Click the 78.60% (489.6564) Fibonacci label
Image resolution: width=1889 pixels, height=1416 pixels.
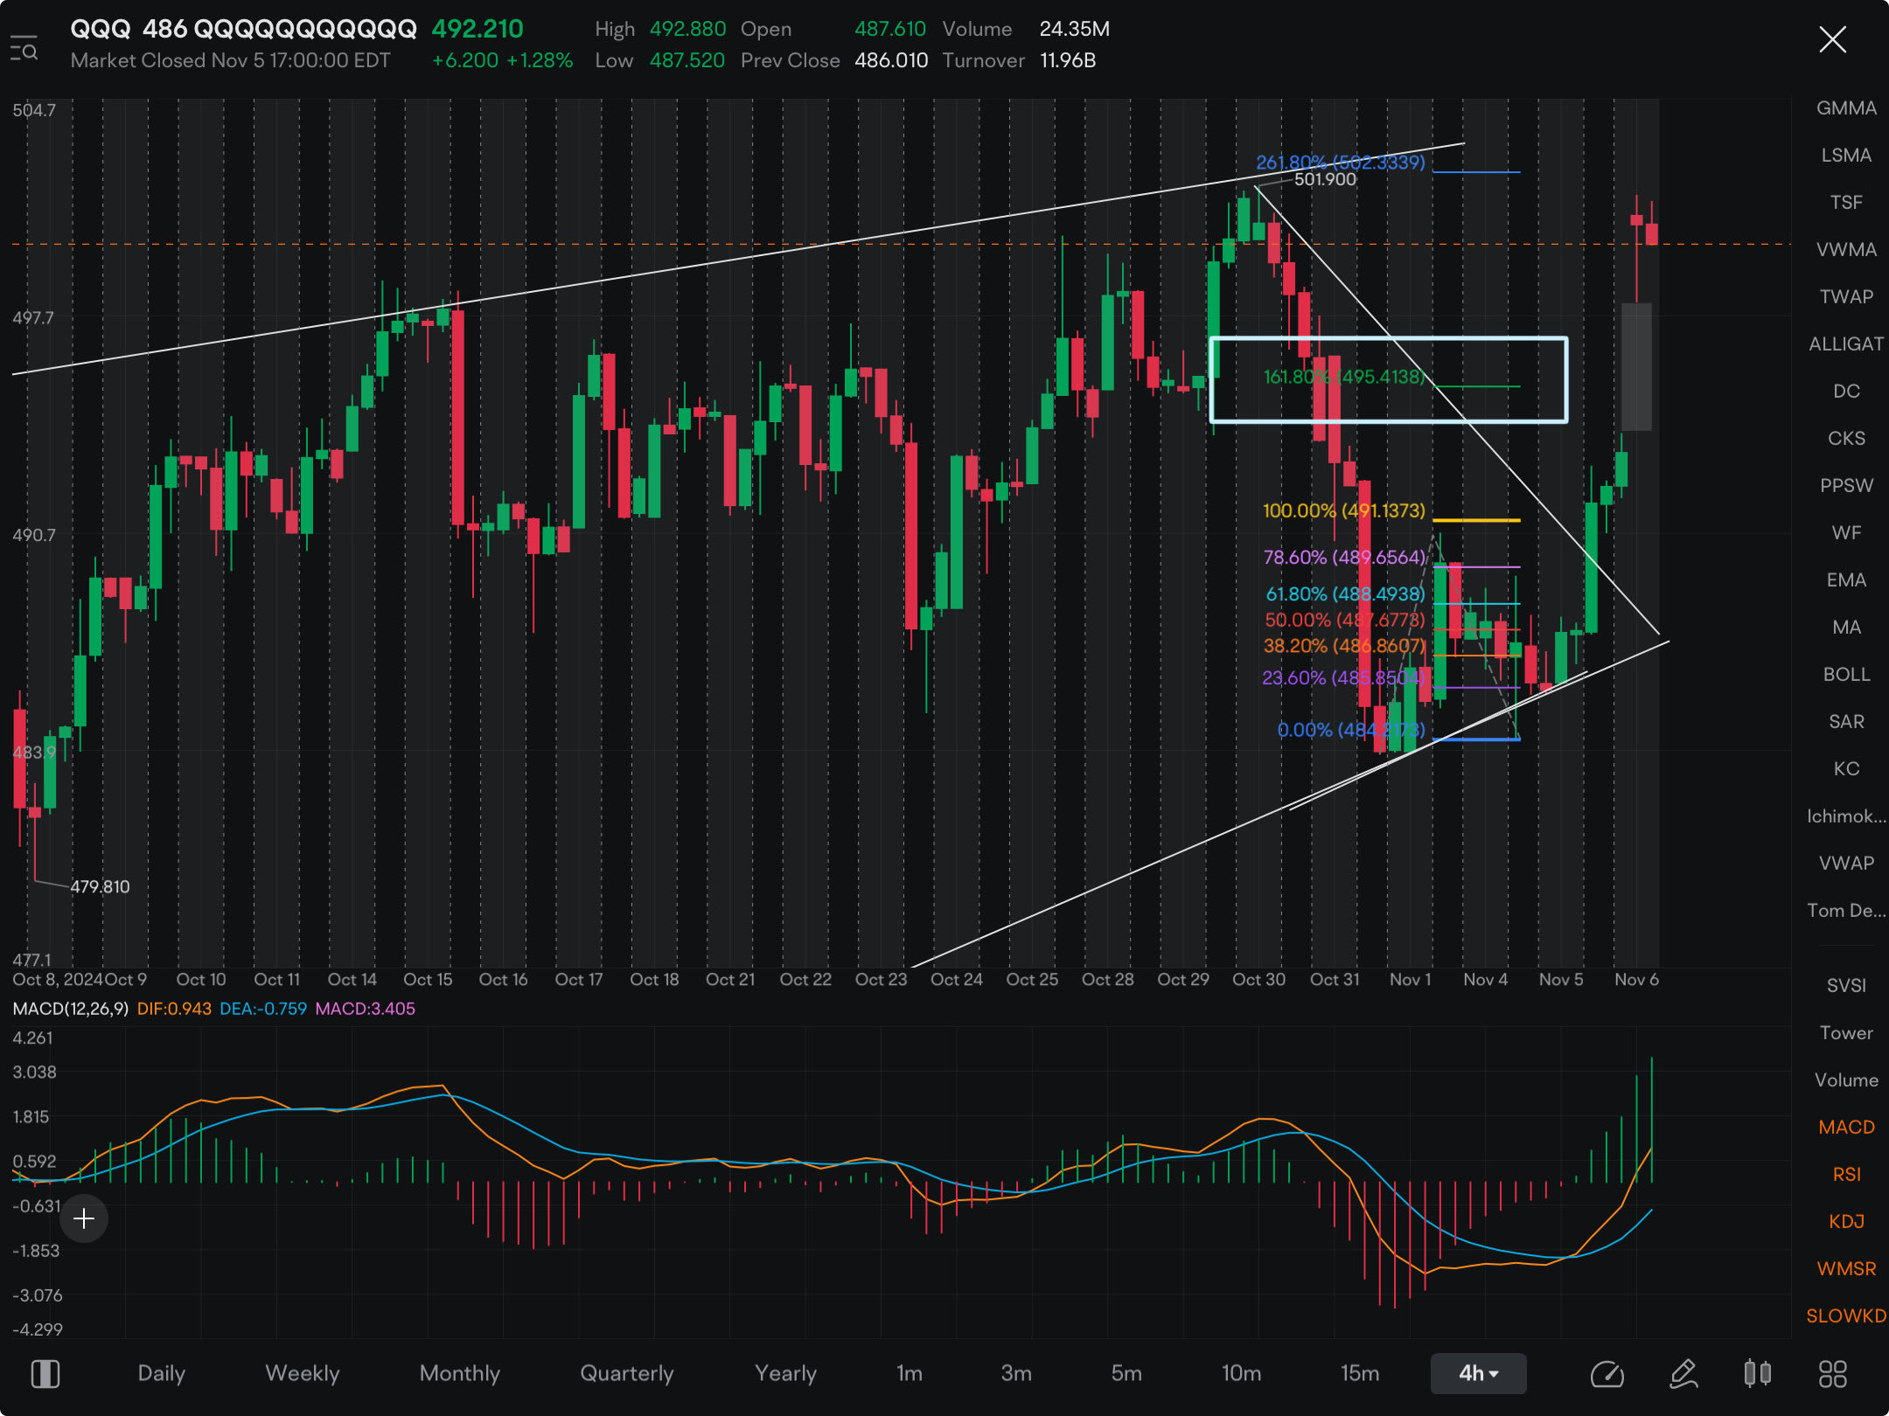click(x=1344, y=557)
